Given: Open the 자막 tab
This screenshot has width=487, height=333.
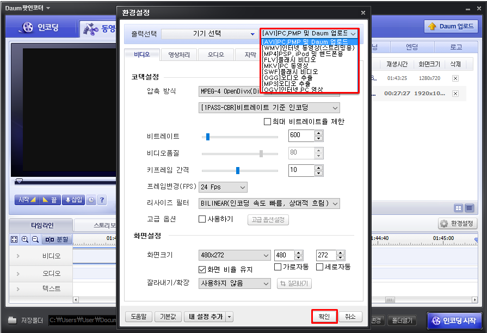Looking at the screenshot, I should (250, 54).
